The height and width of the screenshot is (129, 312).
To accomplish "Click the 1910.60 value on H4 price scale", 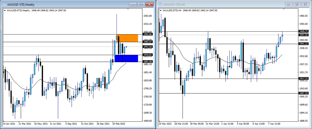I will point(304,88).
